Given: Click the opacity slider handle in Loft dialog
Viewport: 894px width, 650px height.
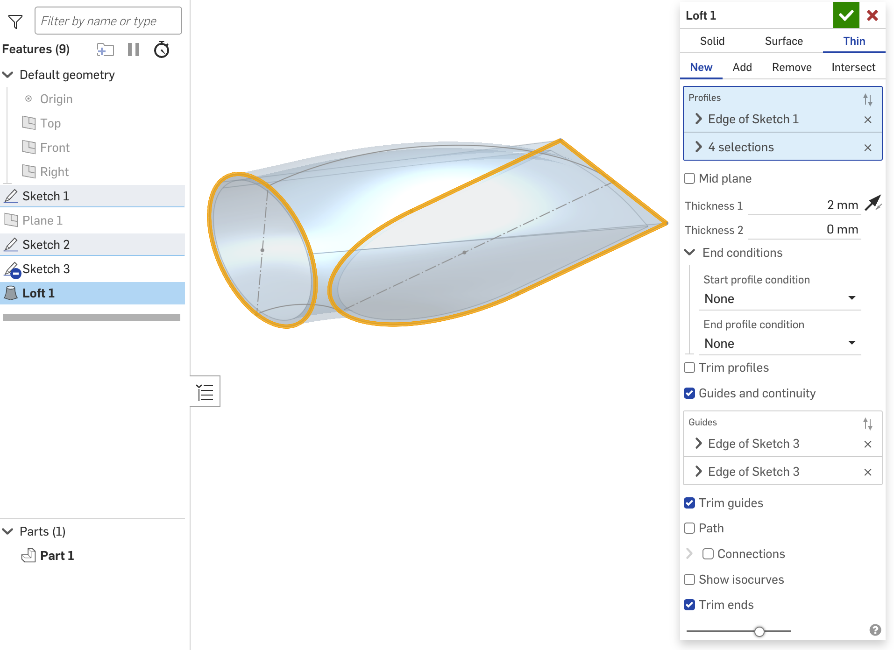Looking at the screenshot, I should click(759, 631).
